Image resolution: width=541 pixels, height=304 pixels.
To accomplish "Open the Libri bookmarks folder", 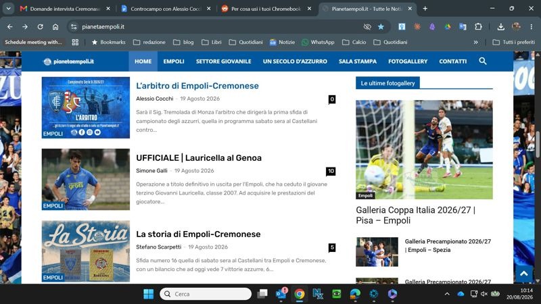I will click(212, 42).
